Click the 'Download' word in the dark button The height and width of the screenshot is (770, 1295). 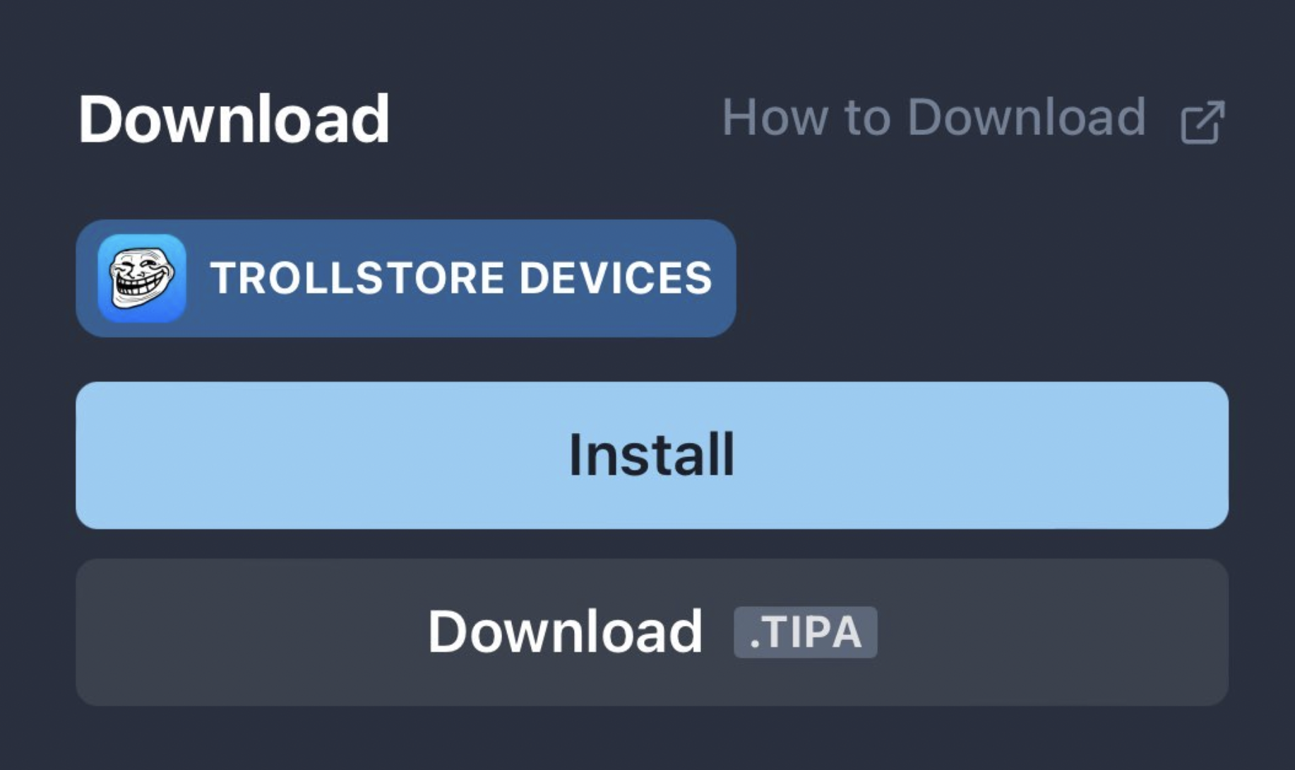coord(565,632)
